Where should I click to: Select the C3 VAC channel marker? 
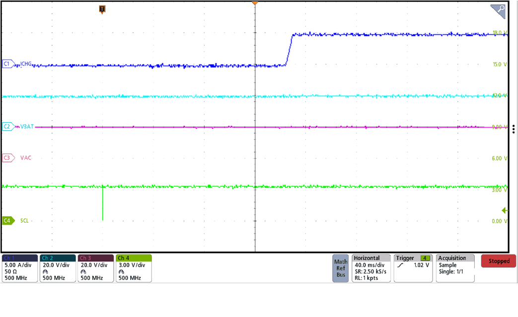click(x=6, y=157)
